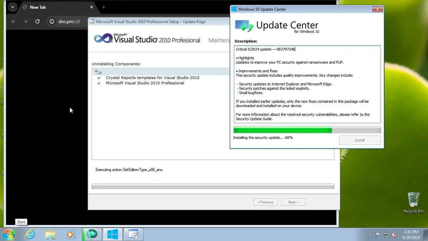
Task: Click the Update Center green arrows logo
Action: click(x=244, y=26)
